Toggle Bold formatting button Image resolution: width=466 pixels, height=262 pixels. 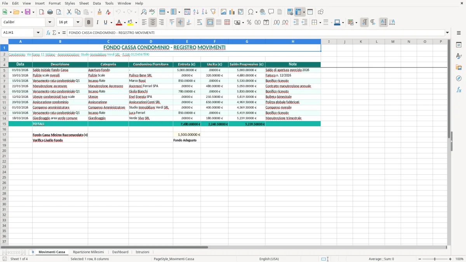[x=89, y=23]
